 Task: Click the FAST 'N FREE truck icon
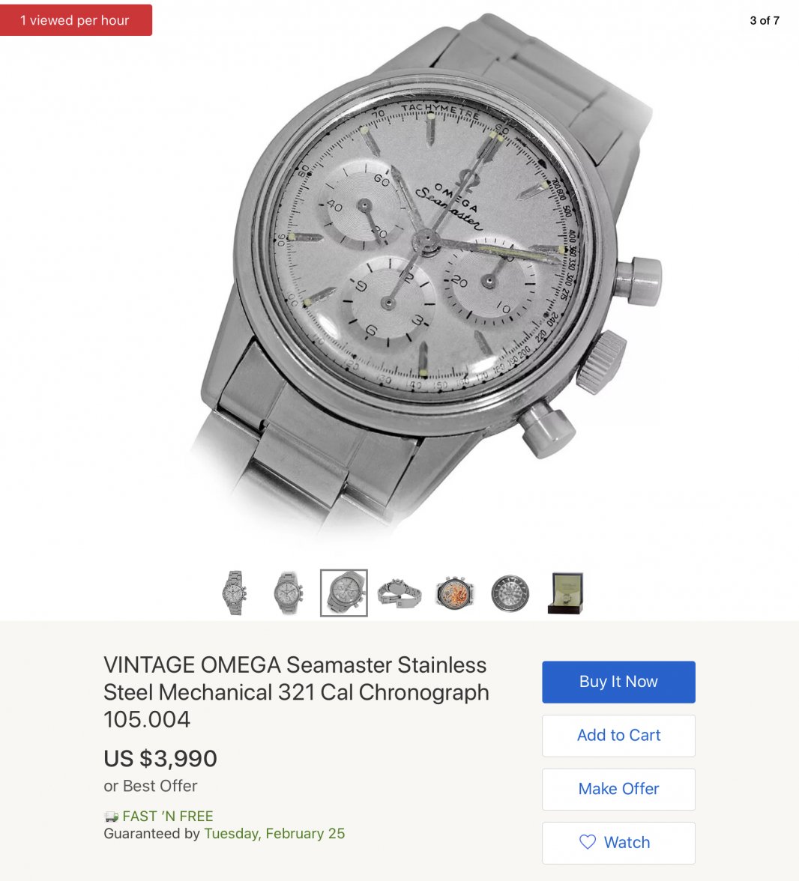[x=111, y=817]
